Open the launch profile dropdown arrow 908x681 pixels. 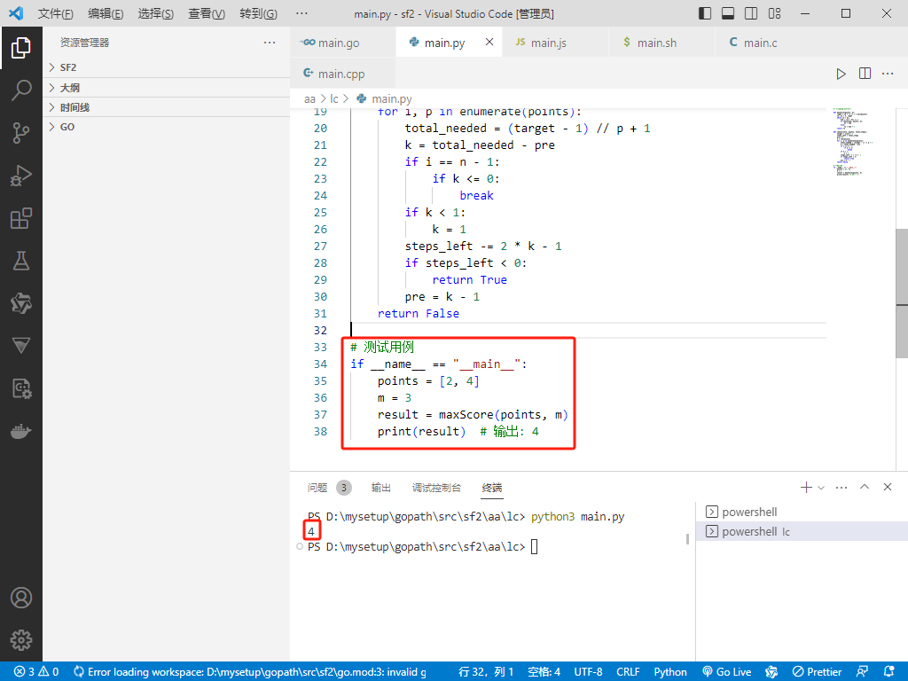(820, 488)
